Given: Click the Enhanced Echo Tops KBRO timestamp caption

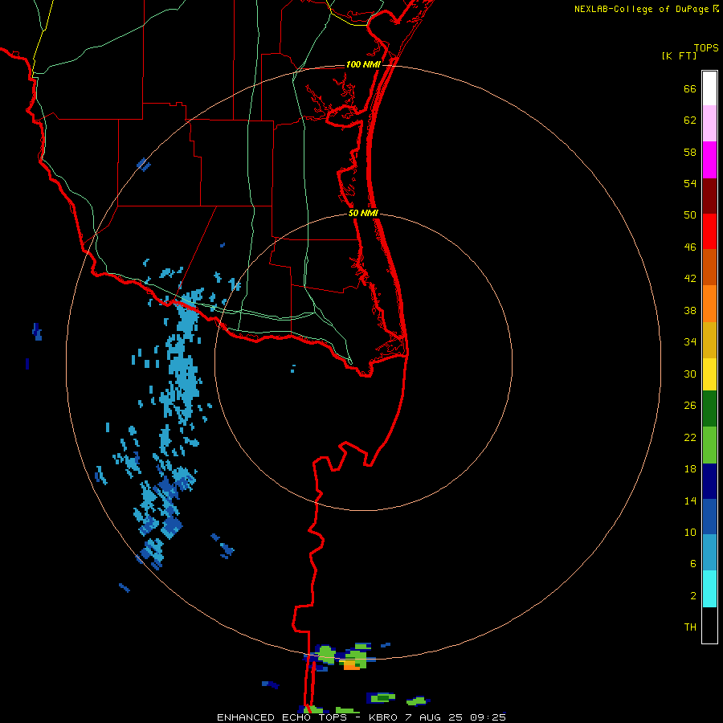Looking at the screenshot, I should pyautogui.click(x=361, y=717).
